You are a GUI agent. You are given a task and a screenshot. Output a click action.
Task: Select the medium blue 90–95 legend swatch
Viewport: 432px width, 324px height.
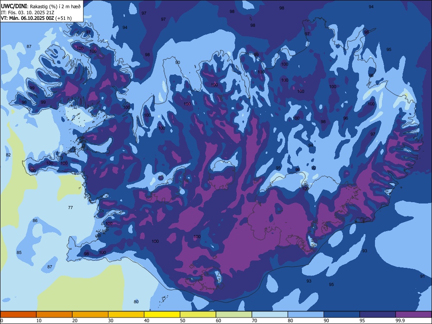(x=342, y=314)
